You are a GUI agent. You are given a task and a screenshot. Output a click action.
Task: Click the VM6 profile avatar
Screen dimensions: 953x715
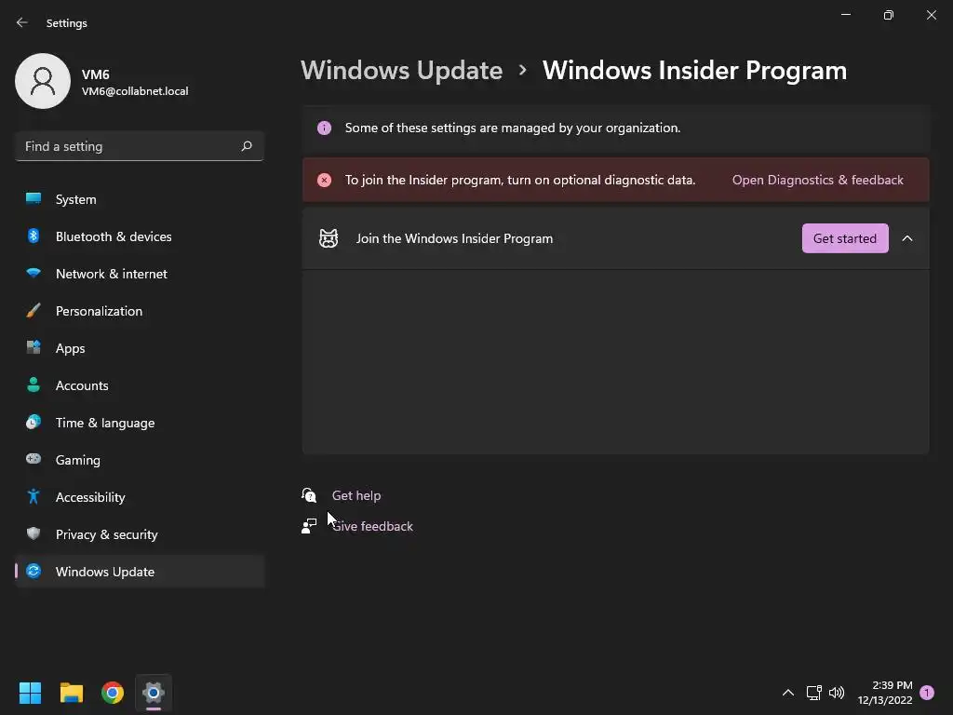pos(43,81)
